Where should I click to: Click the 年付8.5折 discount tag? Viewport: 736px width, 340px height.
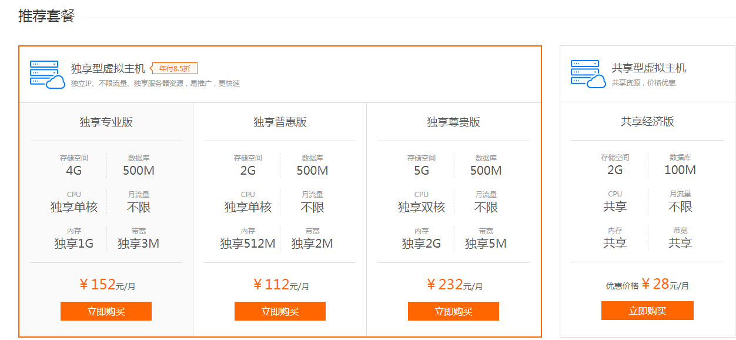175,68
